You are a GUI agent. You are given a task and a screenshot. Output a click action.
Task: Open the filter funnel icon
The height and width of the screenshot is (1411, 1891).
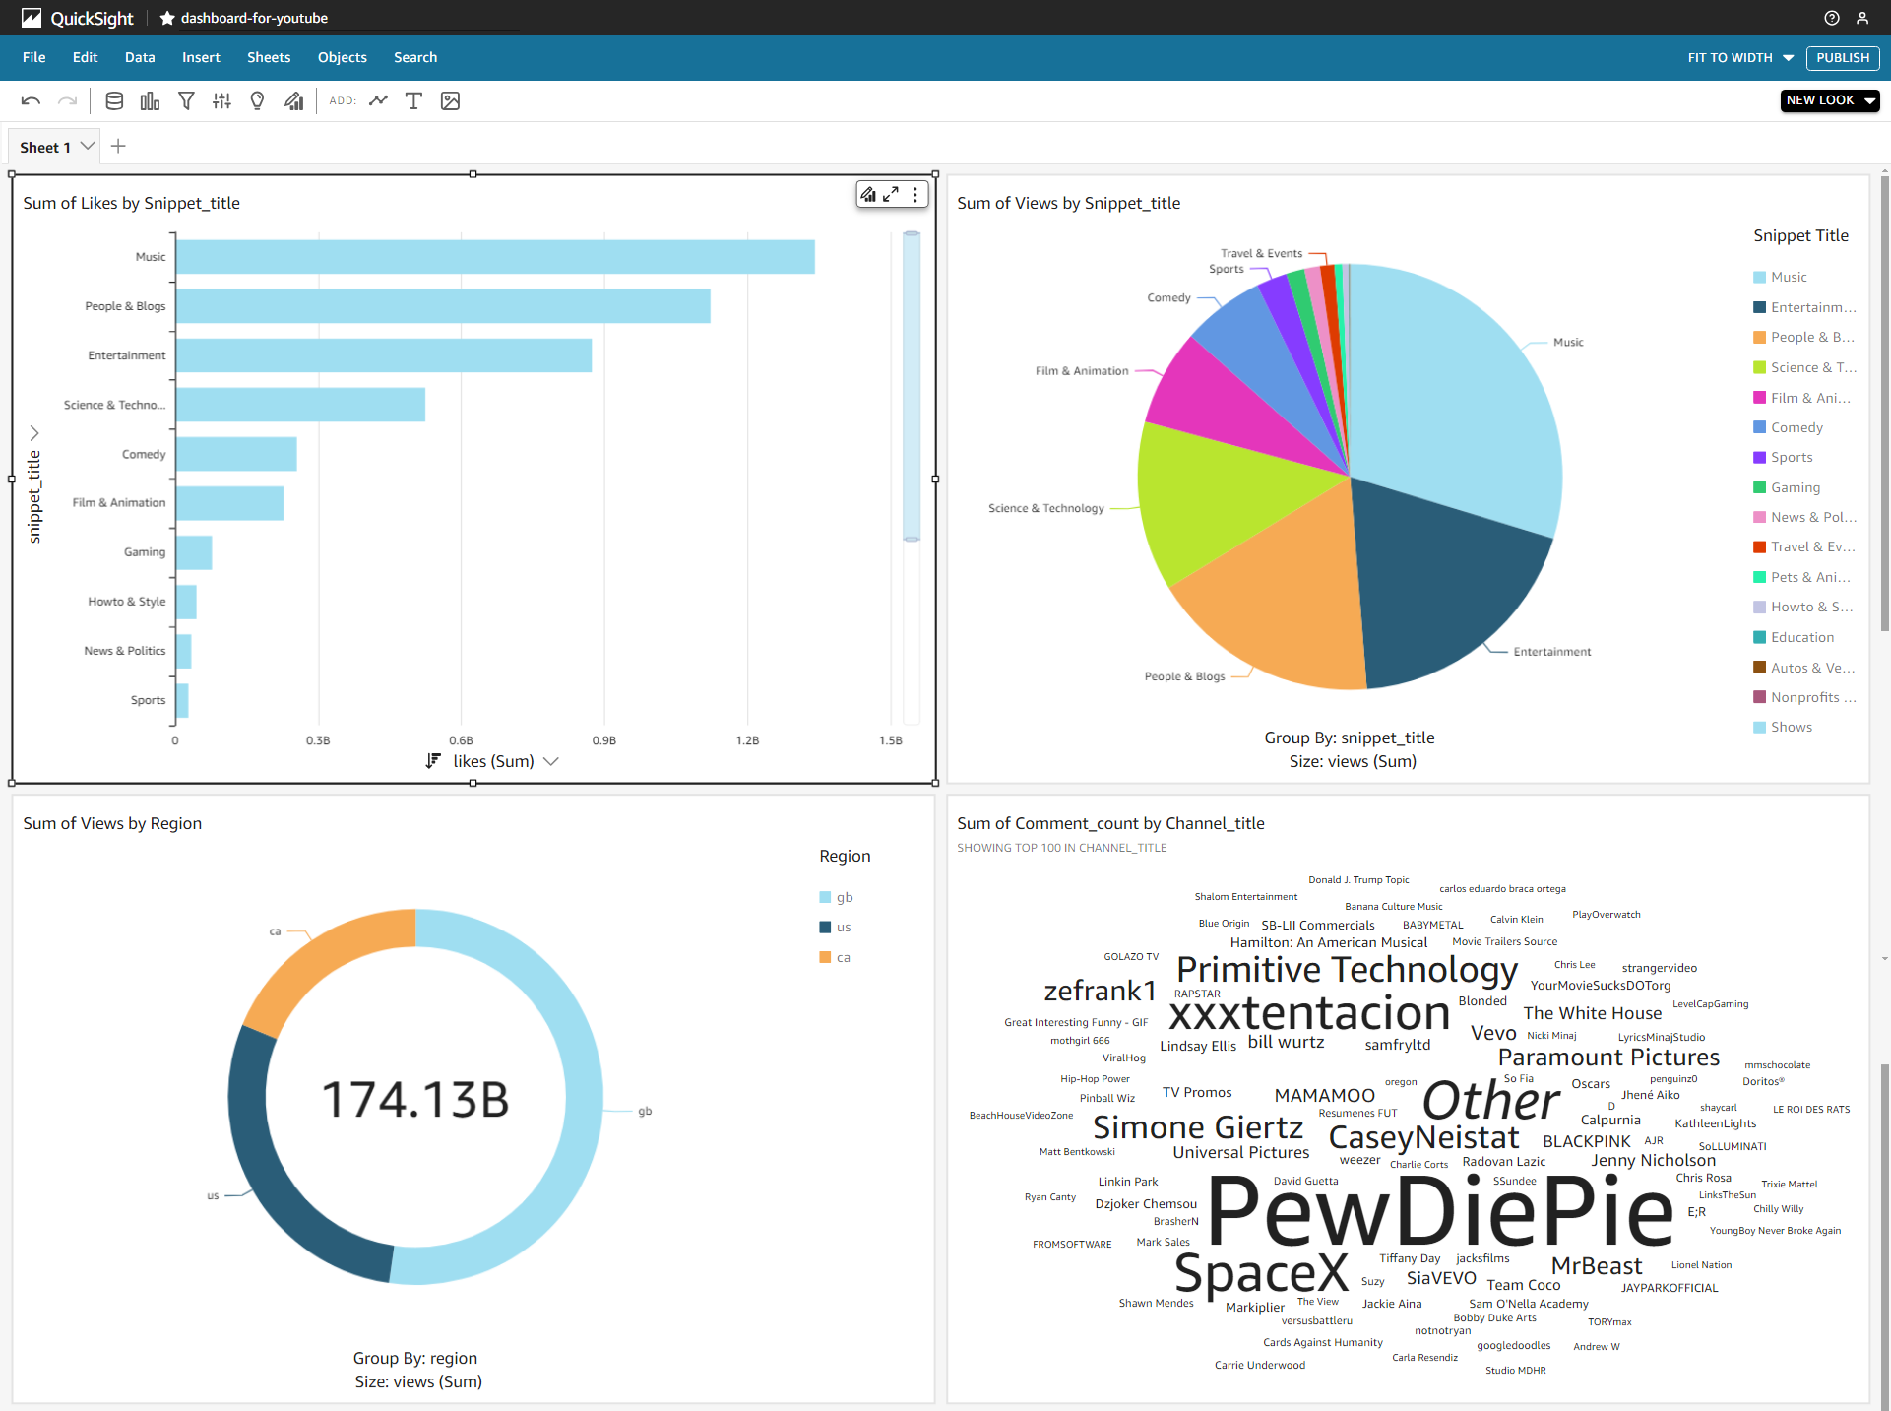(186, 100)
